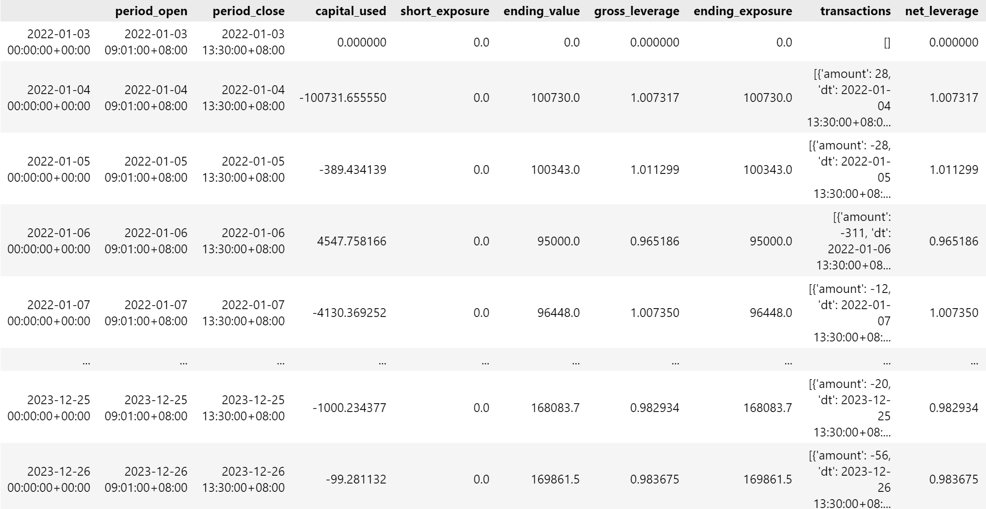Select gross_leverage value 1.011299
986x509 pixels.
[x=655, y=170]
